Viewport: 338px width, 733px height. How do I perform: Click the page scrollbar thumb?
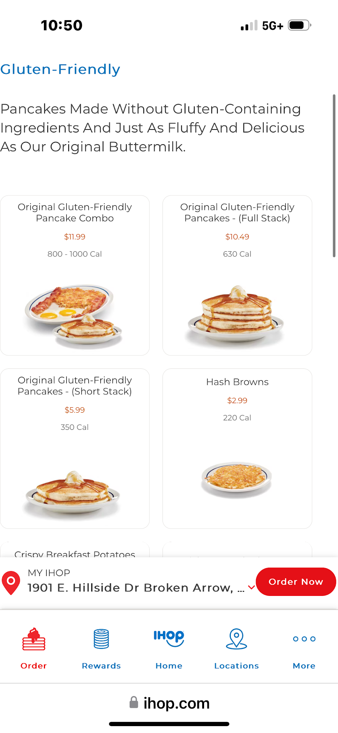(334, 176)
